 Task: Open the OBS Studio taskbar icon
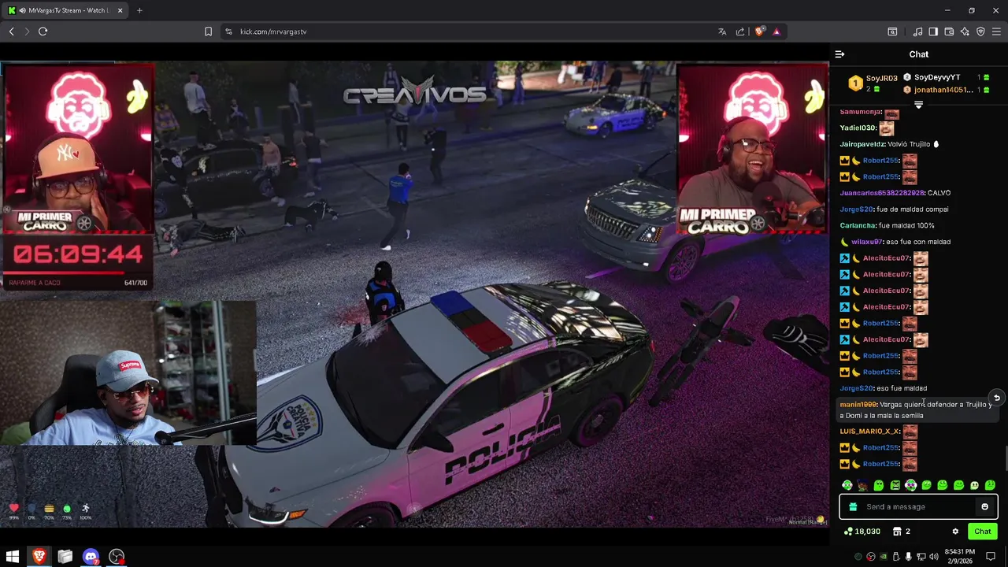click(117, 557)
